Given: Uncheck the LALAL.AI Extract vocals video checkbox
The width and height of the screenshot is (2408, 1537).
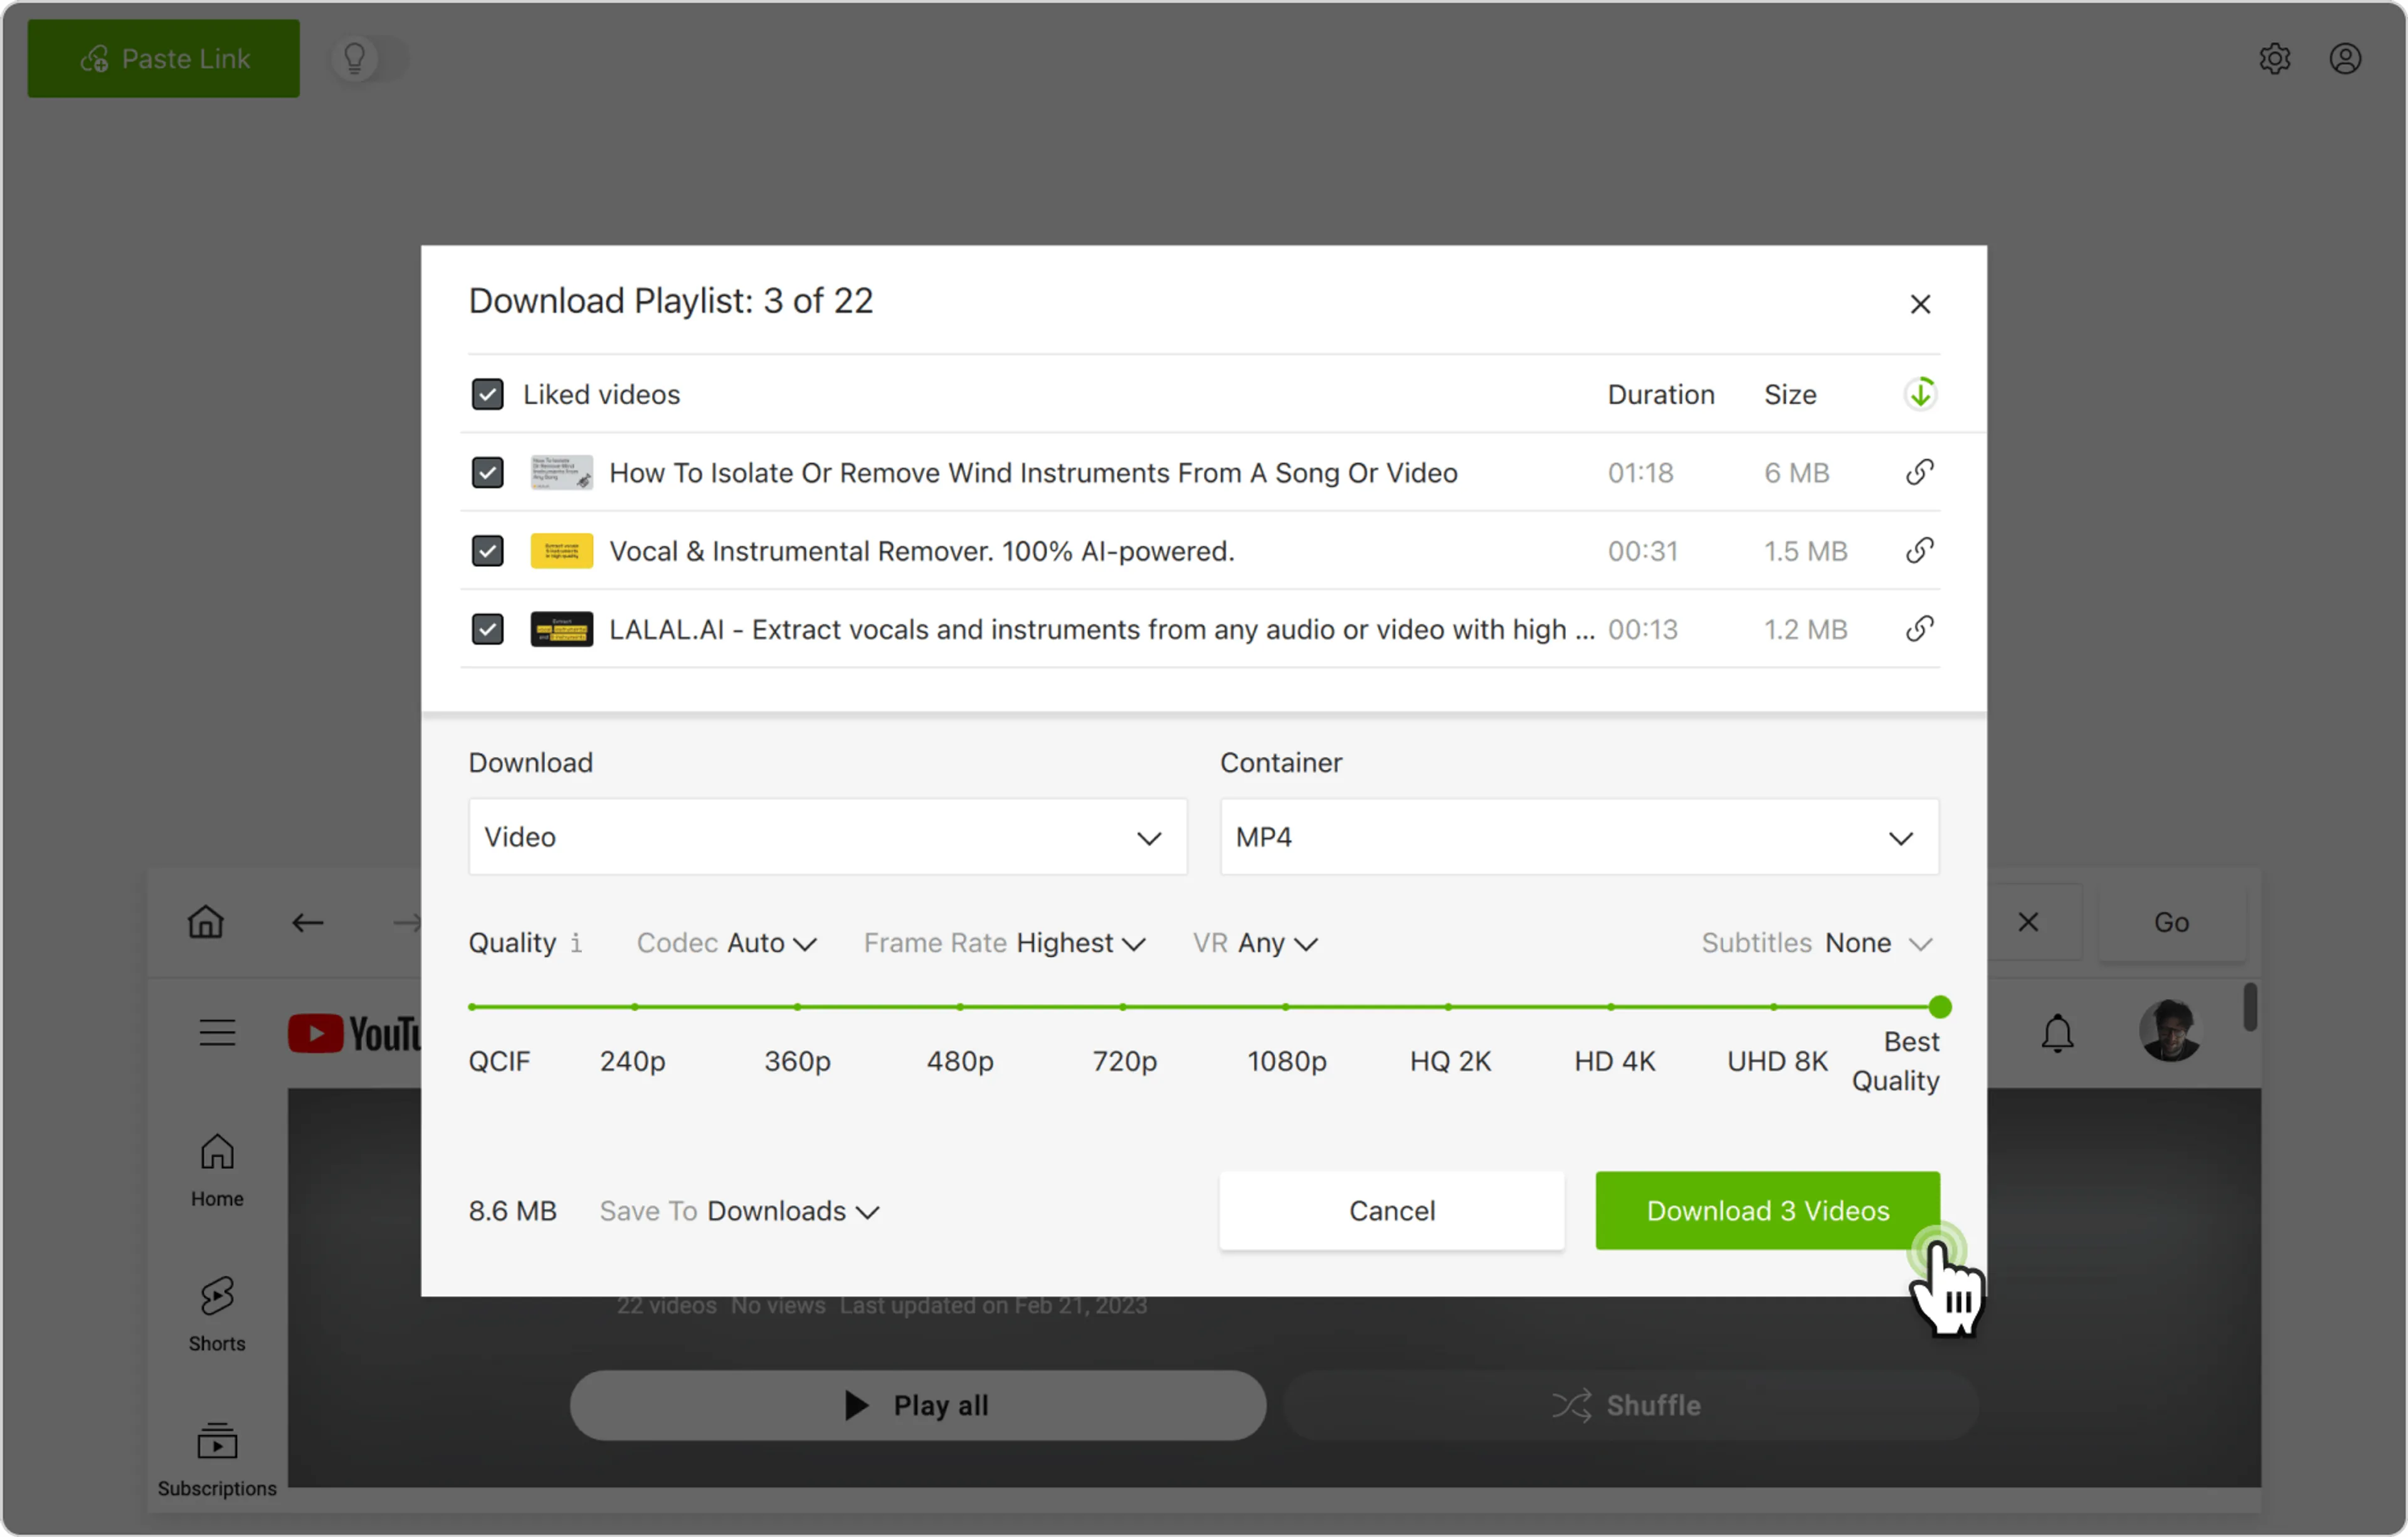Looking at the screenshot, I should point(487,629).
